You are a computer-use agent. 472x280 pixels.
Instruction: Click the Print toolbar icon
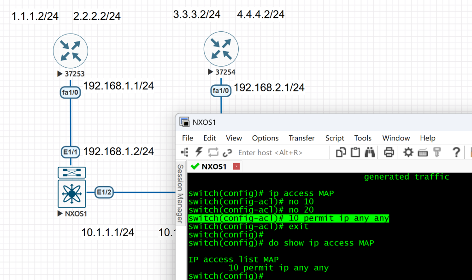(x=389, y=152)
